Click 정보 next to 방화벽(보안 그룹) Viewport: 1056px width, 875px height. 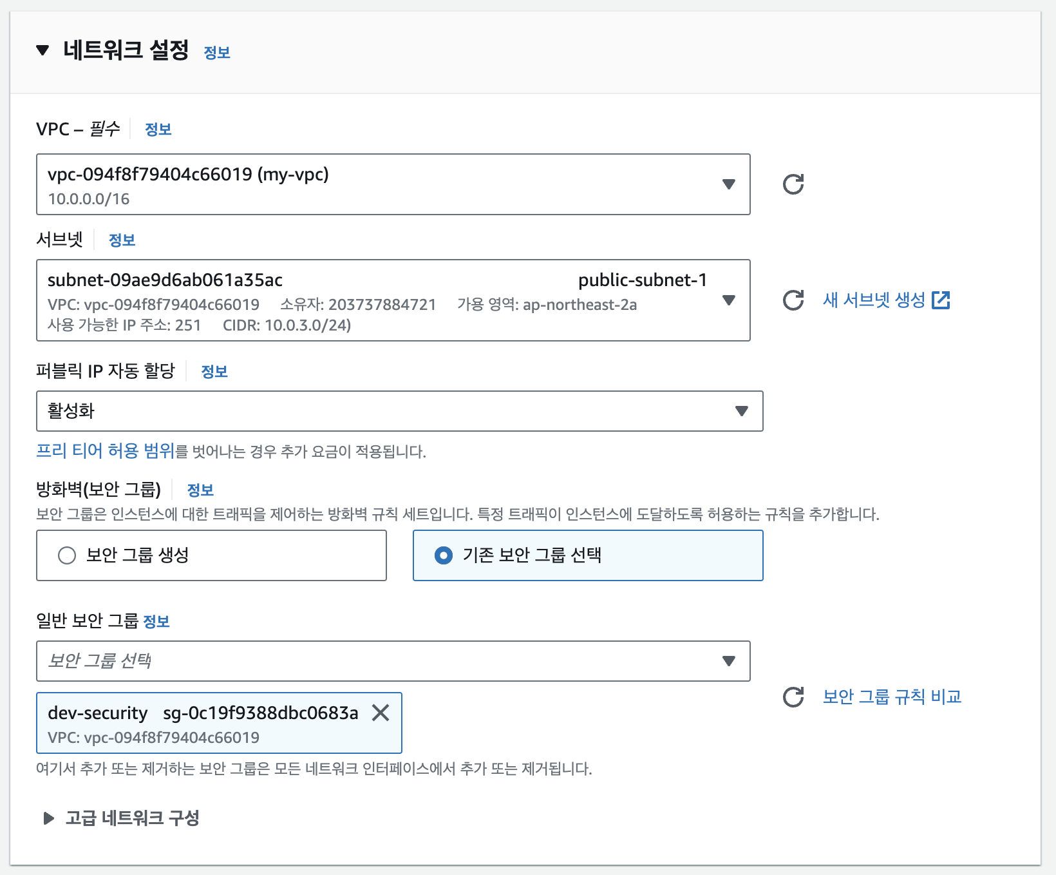tap(200, 490)
